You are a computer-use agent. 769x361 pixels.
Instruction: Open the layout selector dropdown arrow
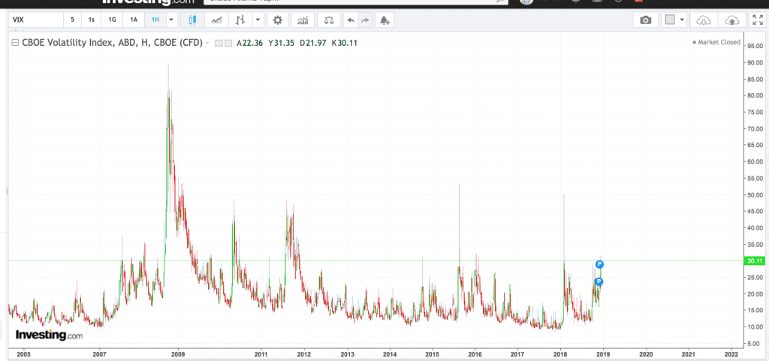(682, 20)
